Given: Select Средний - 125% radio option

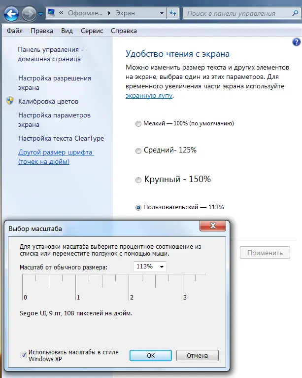Looking at the screenshot, I should 138,151.
